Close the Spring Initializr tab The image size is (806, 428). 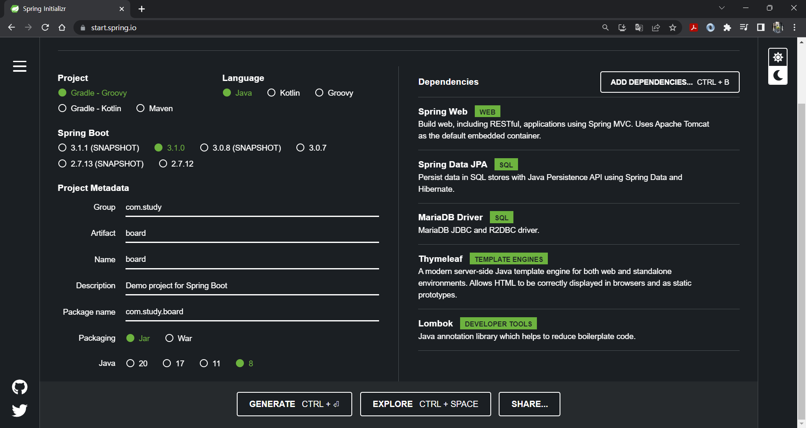coord(122,9)
